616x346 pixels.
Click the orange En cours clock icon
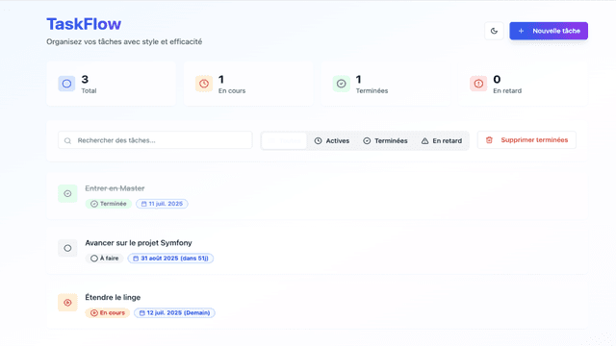(x=204, y=84)
